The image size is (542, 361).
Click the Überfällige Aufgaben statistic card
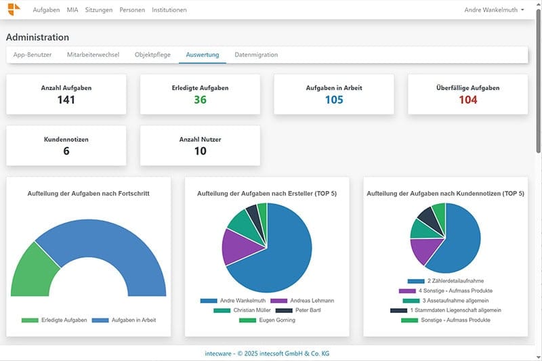[x=467, y=94]
